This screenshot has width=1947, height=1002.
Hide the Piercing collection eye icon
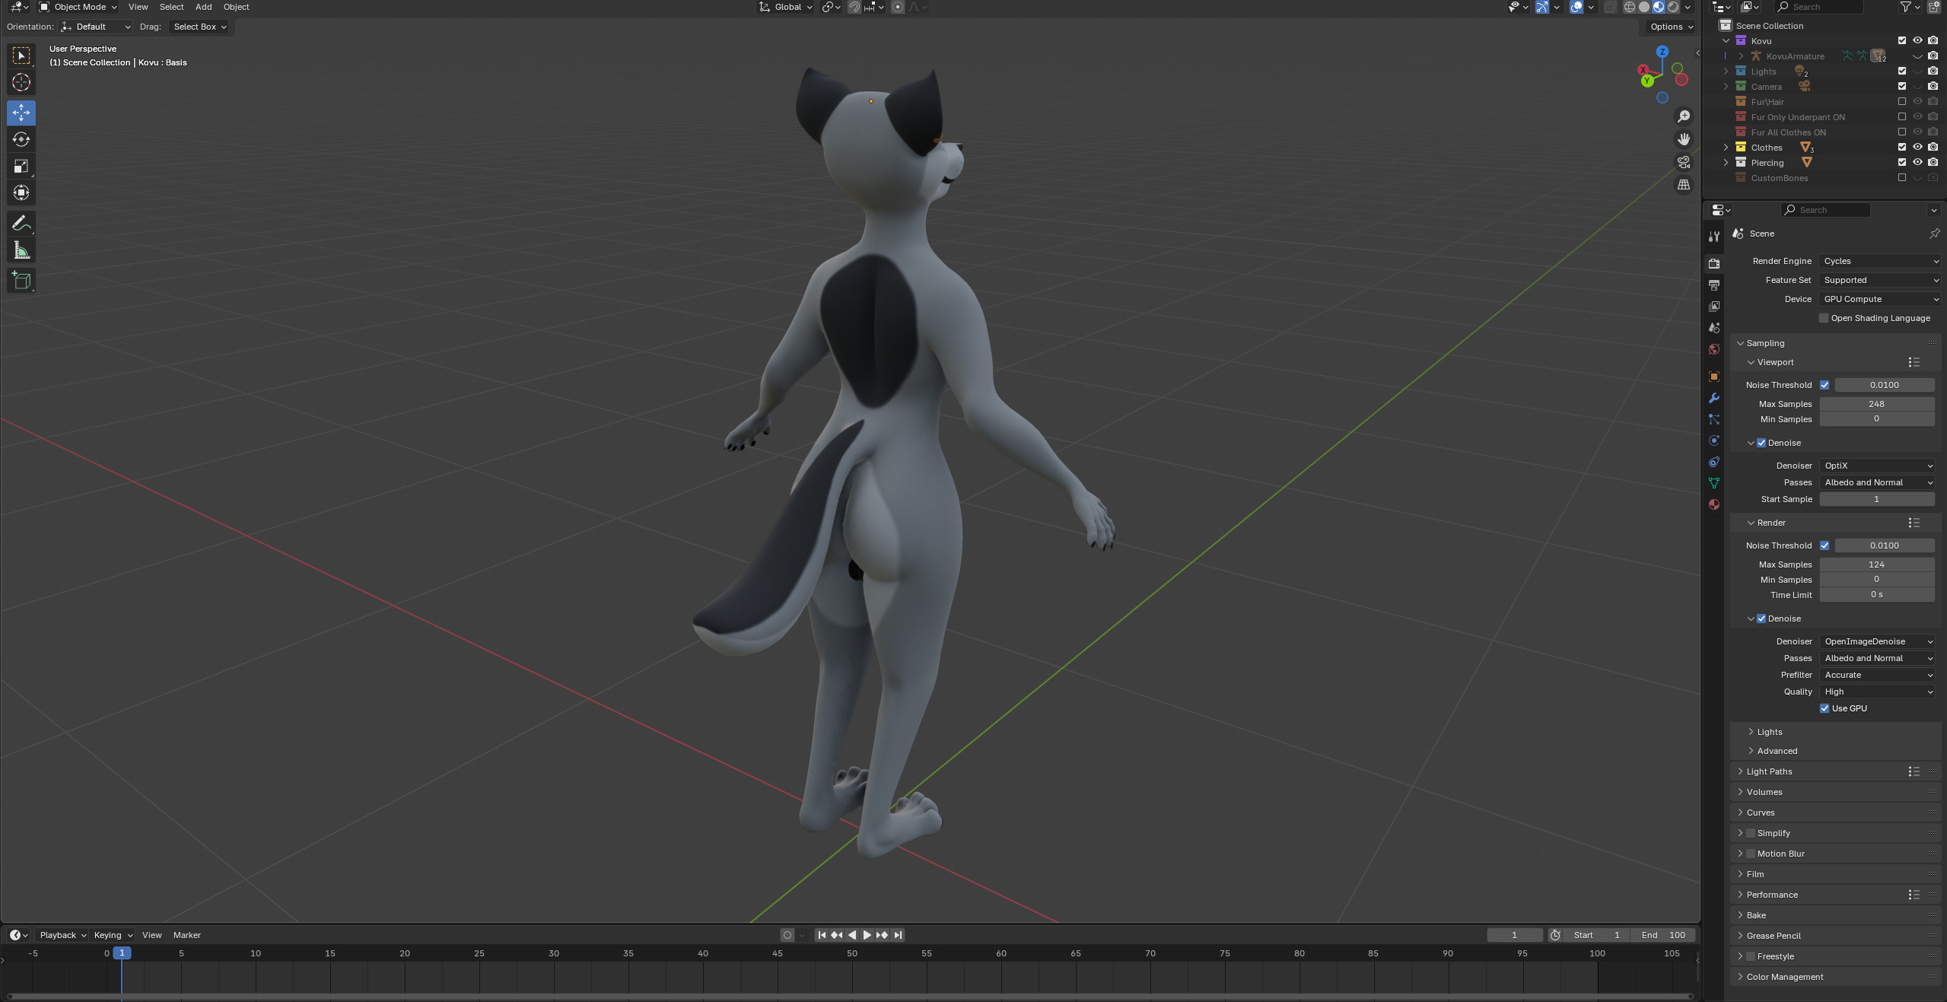(x=1917, y=163)
